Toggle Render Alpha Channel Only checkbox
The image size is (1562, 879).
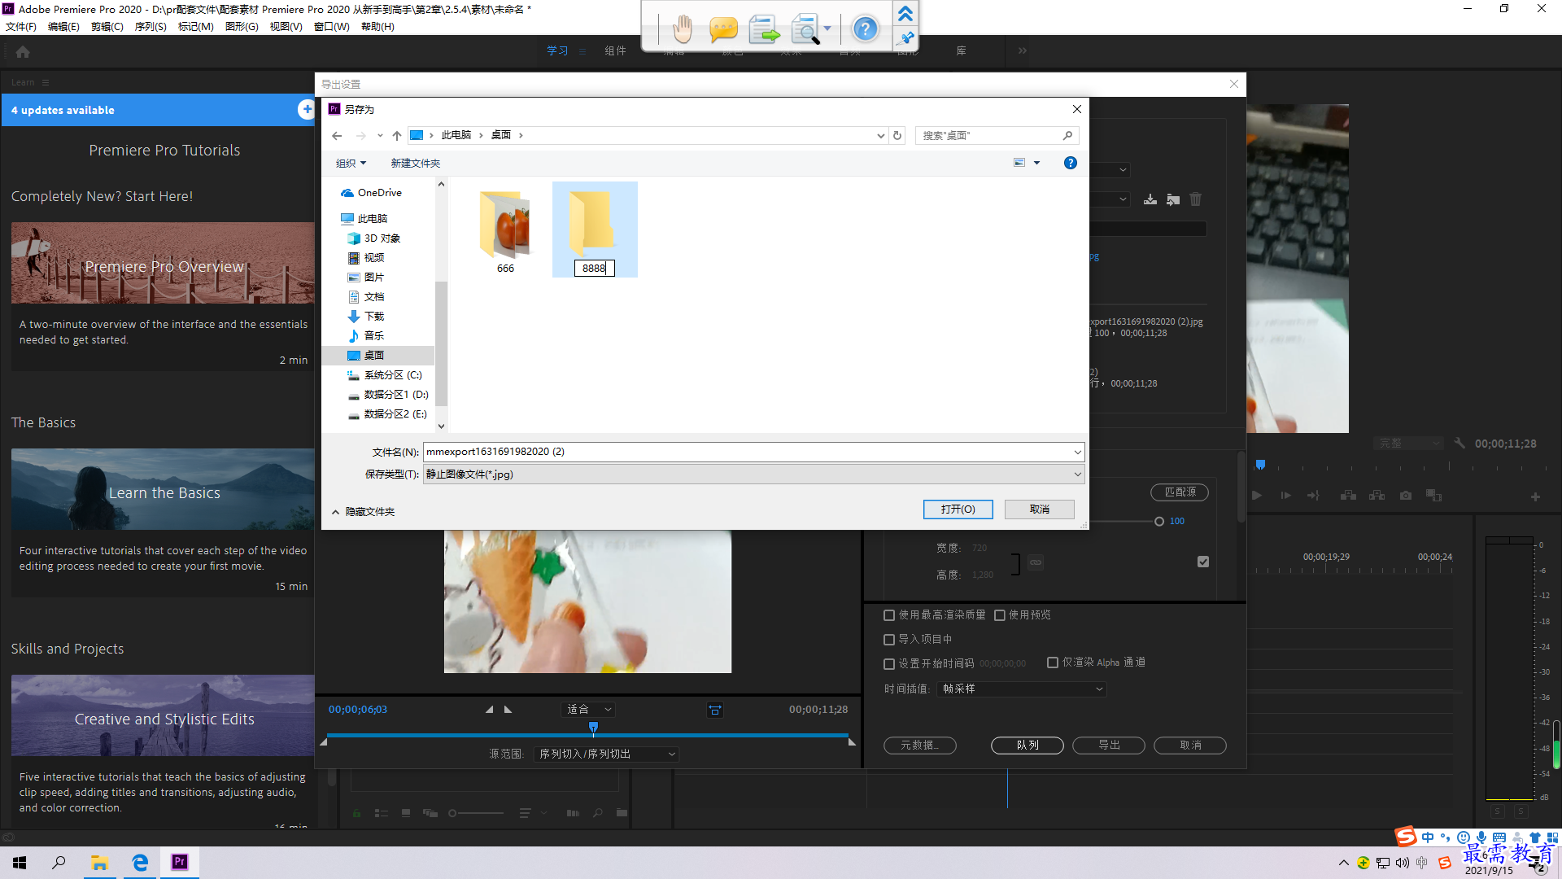coord(1053,663)
